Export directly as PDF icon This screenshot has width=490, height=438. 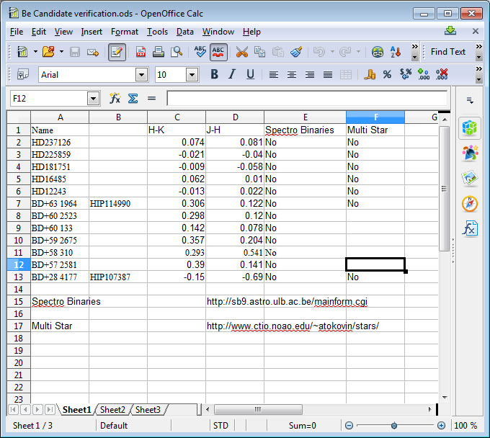(x=141, y=52)
